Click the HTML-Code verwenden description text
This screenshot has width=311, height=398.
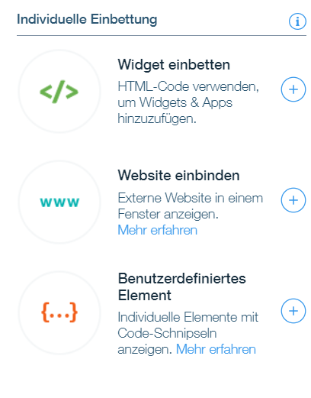point(188,102)
